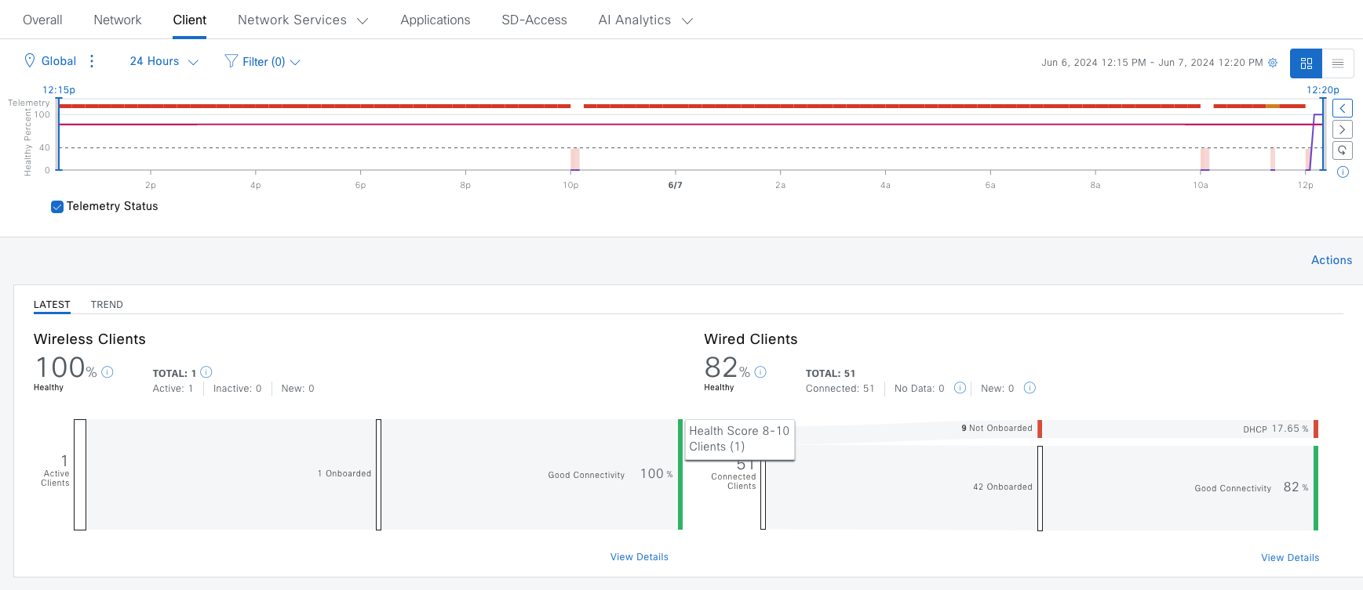1363x590 pixels.
Task: Switch to list view layout
Action: tap(1338, 63)
